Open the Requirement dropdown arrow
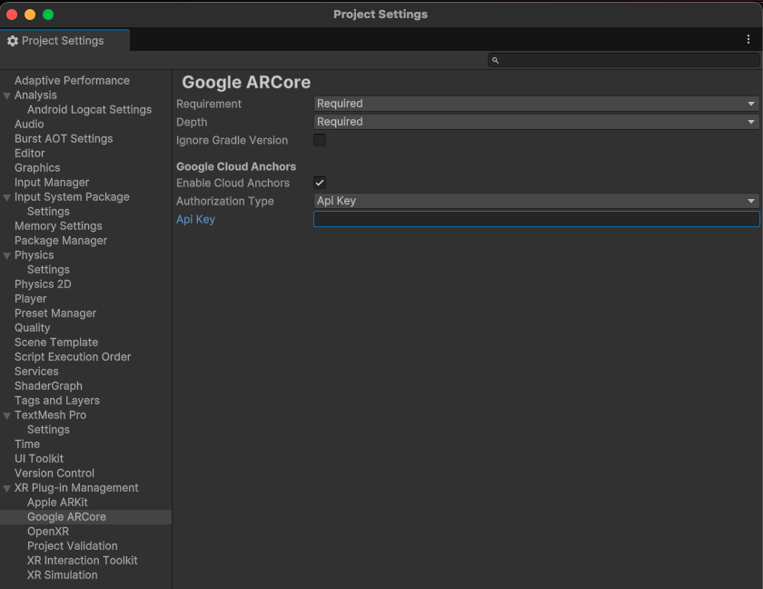 coord(752,104)
